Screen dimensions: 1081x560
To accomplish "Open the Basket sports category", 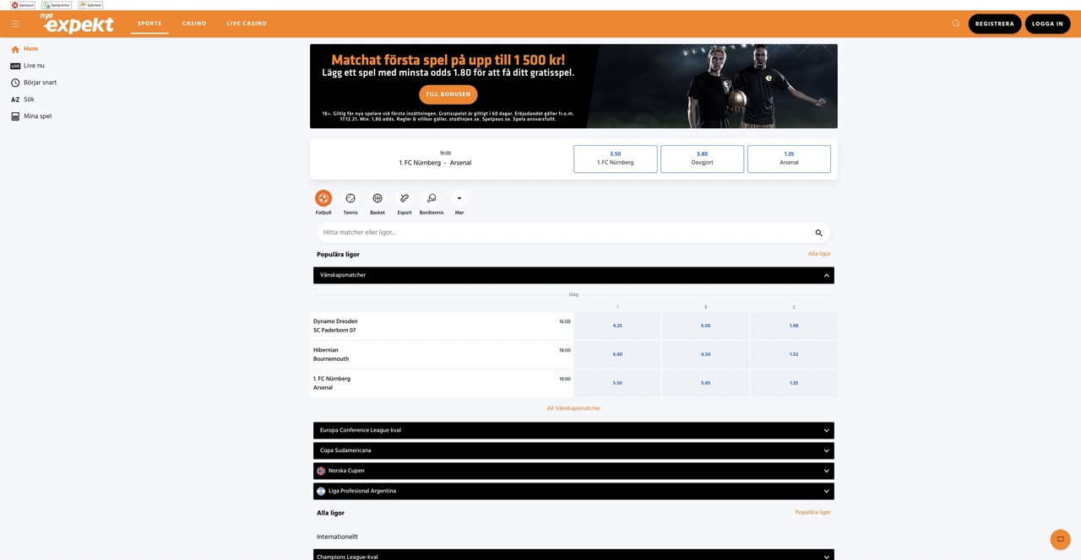I will coord(378,198).
